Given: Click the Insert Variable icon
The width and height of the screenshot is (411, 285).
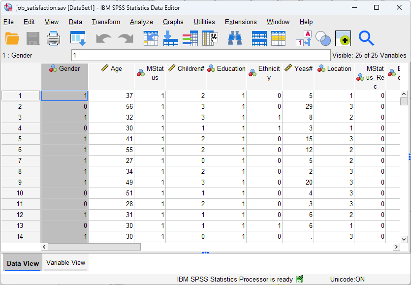Looking at the screenshot, I should pyautogui.click(x=278, y=38).
